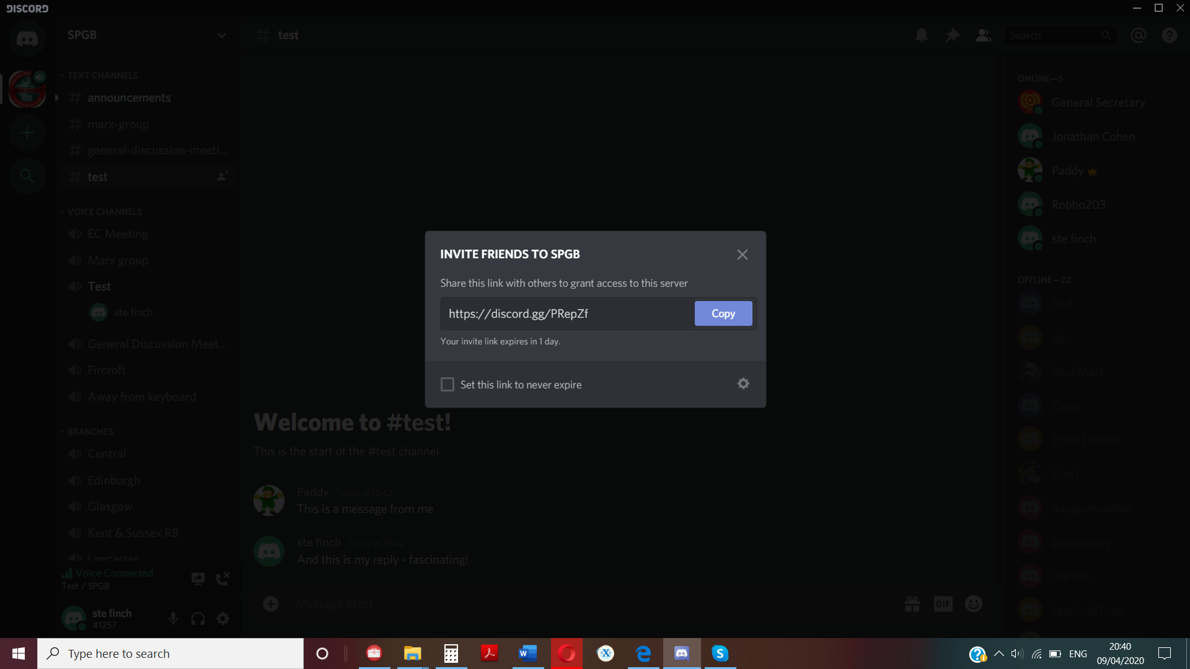The width and height of the screenshot is (1190, 669).
Task: Open Calculator from taskbar
Action: point(451,654)
